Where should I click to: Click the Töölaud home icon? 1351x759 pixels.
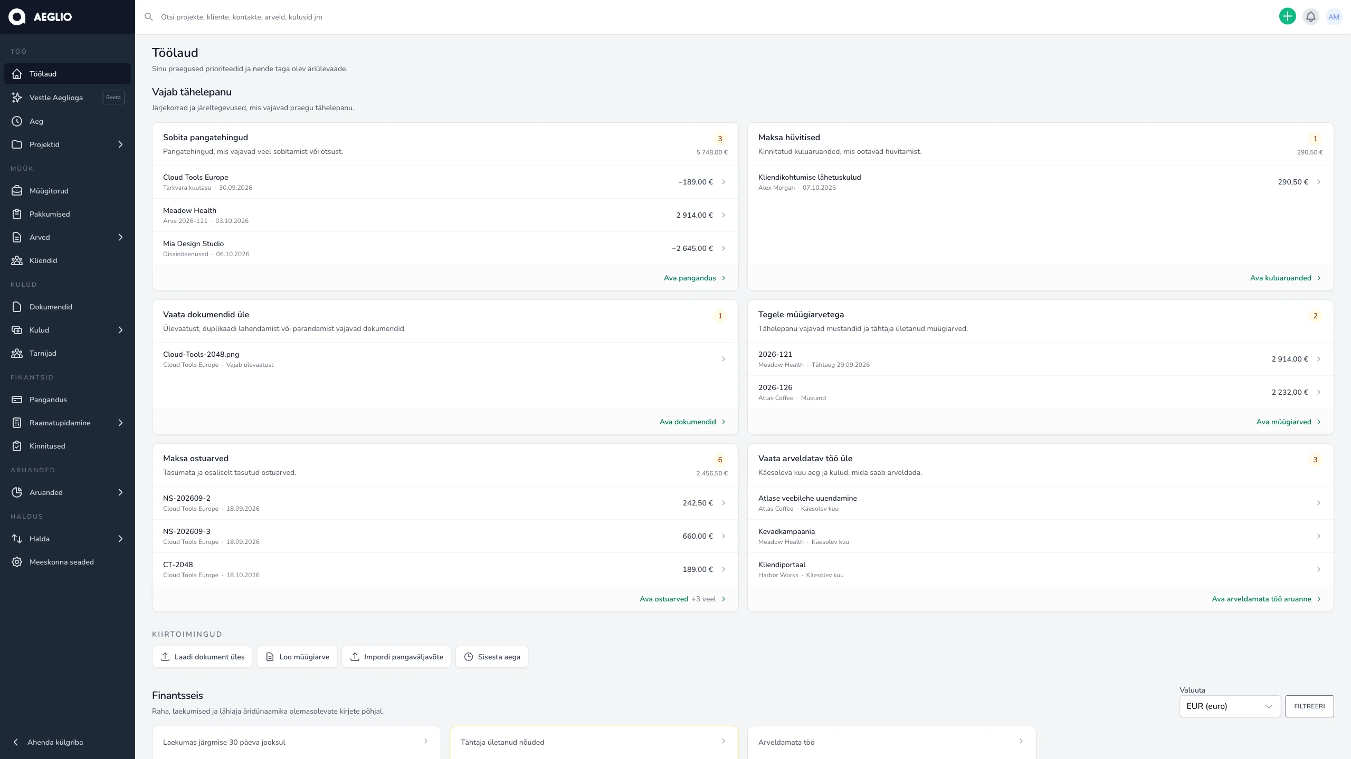[x=17, y=74]
